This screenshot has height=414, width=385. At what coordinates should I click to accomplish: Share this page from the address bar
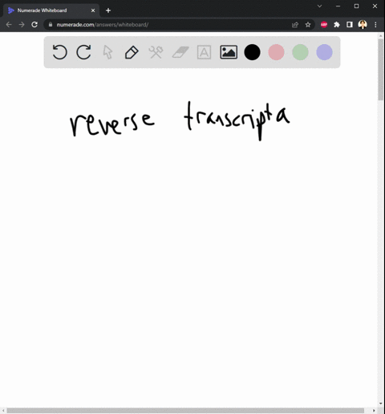pyautogui.click(x=295, y=25)
